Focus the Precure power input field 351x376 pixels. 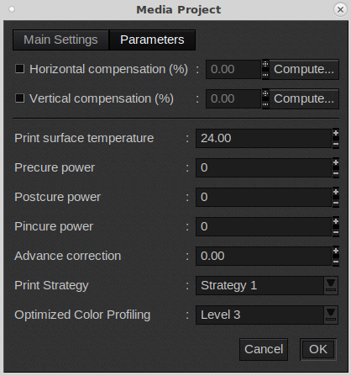[x=264, y=167]
